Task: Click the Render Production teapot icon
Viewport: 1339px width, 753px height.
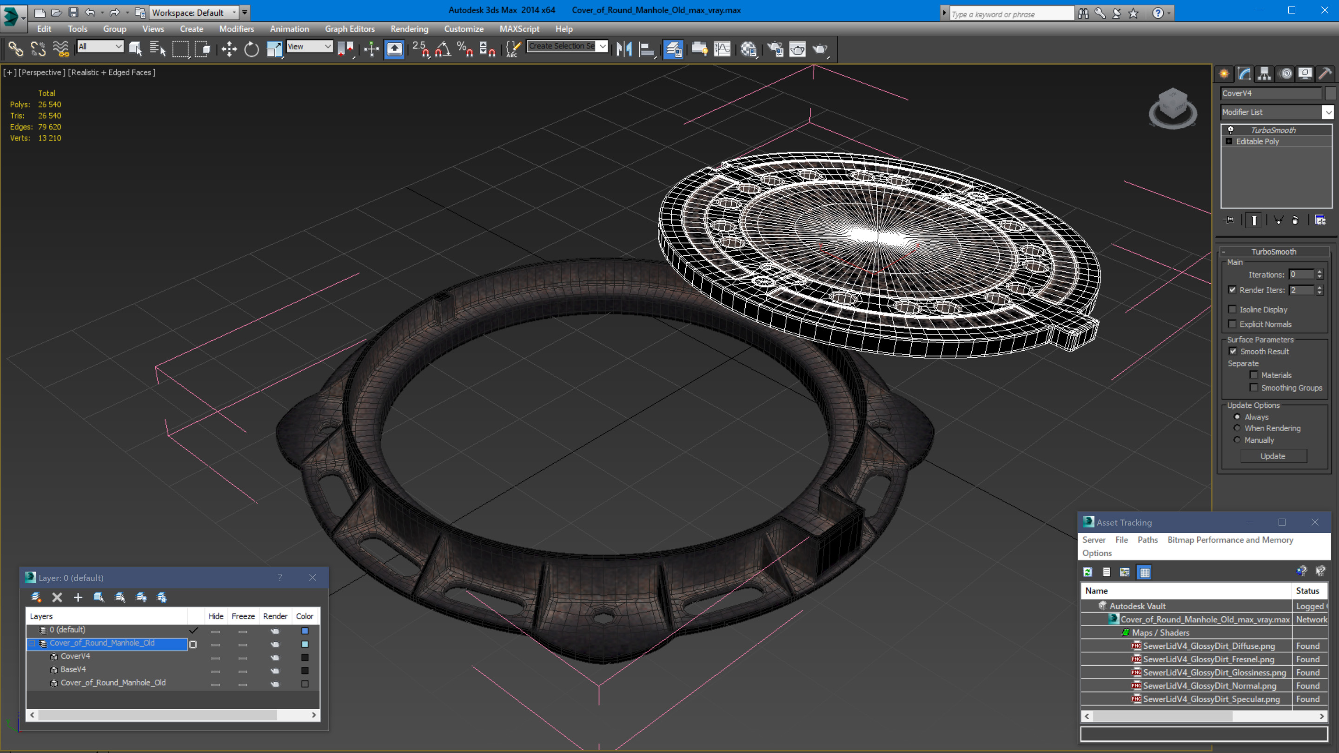Action: pyautogui.click(x=820, y=49)
